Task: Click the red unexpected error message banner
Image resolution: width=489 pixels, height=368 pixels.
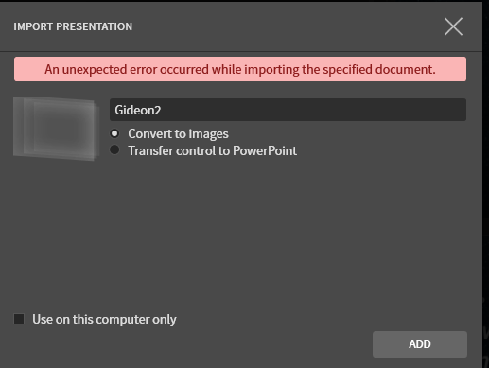Action: pos(240,69)
